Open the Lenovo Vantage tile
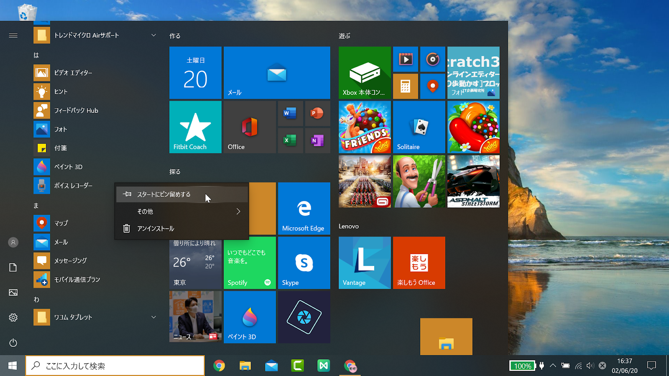The height and width of the screenshot is (376, 669). click(365, 263)
